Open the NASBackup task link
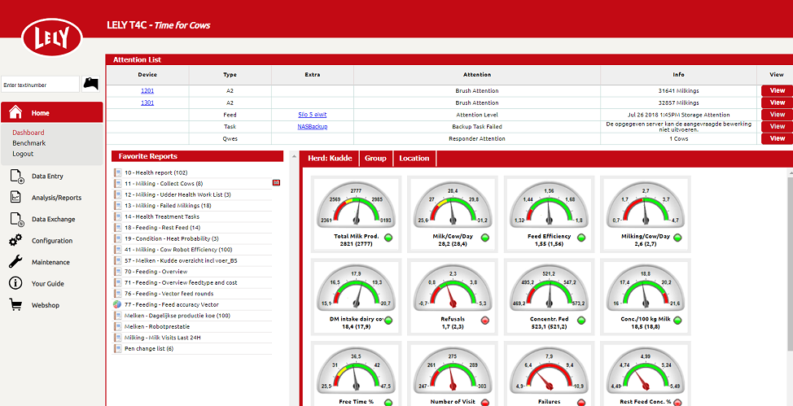Viewport: 793px width, 406px height. 313,126
